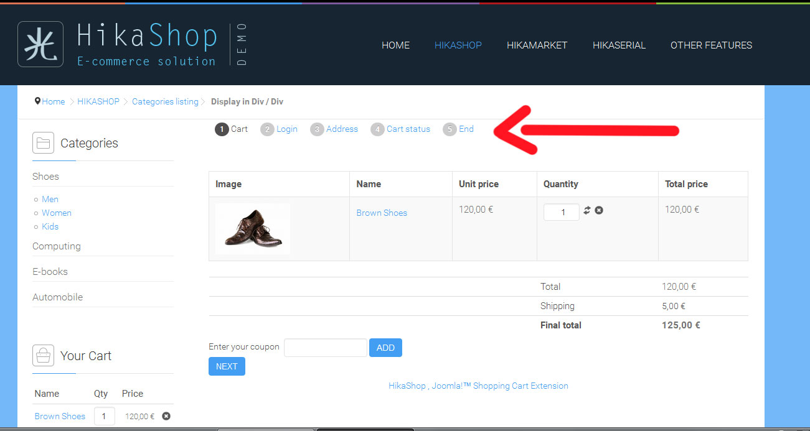Open the Shoes category

(45, 177)
